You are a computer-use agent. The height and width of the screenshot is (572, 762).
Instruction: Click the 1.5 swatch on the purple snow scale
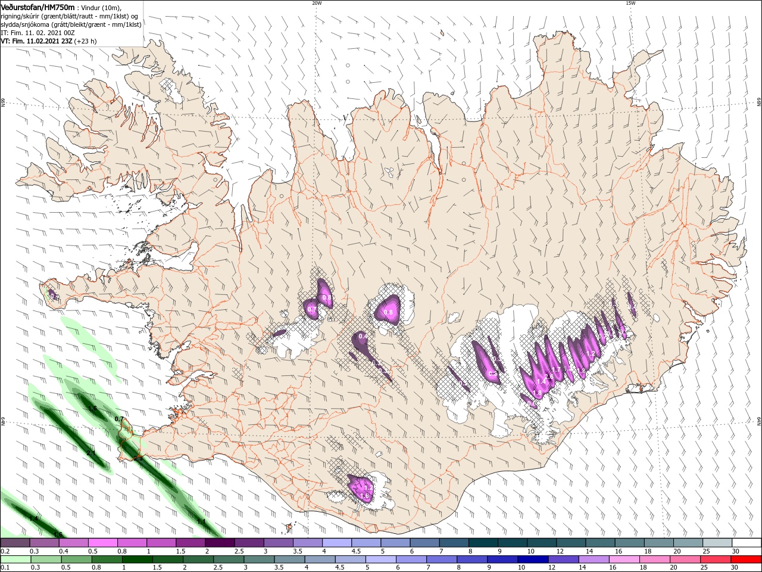[x=190, y=543]
